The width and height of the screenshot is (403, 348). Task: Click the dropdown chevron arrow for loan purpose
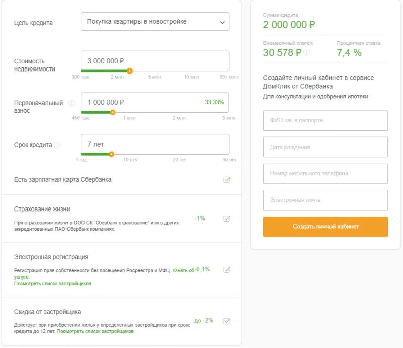222,22
